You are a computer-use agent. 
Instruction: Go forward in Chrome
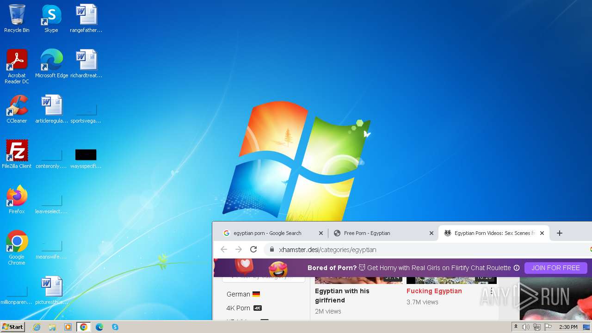click(239, 249)
